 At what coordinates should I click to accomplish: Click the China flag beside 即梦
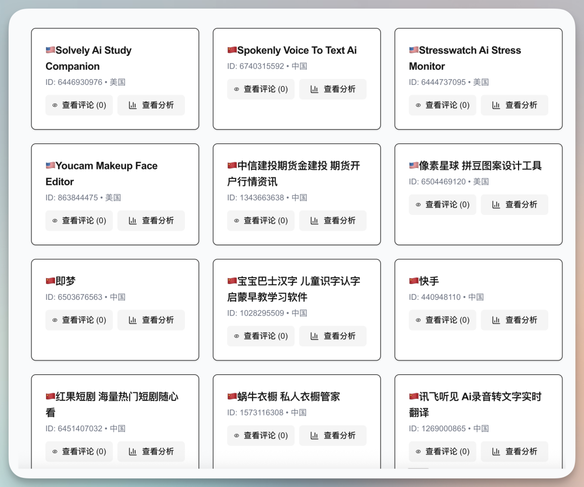click(x=50, y=281)
